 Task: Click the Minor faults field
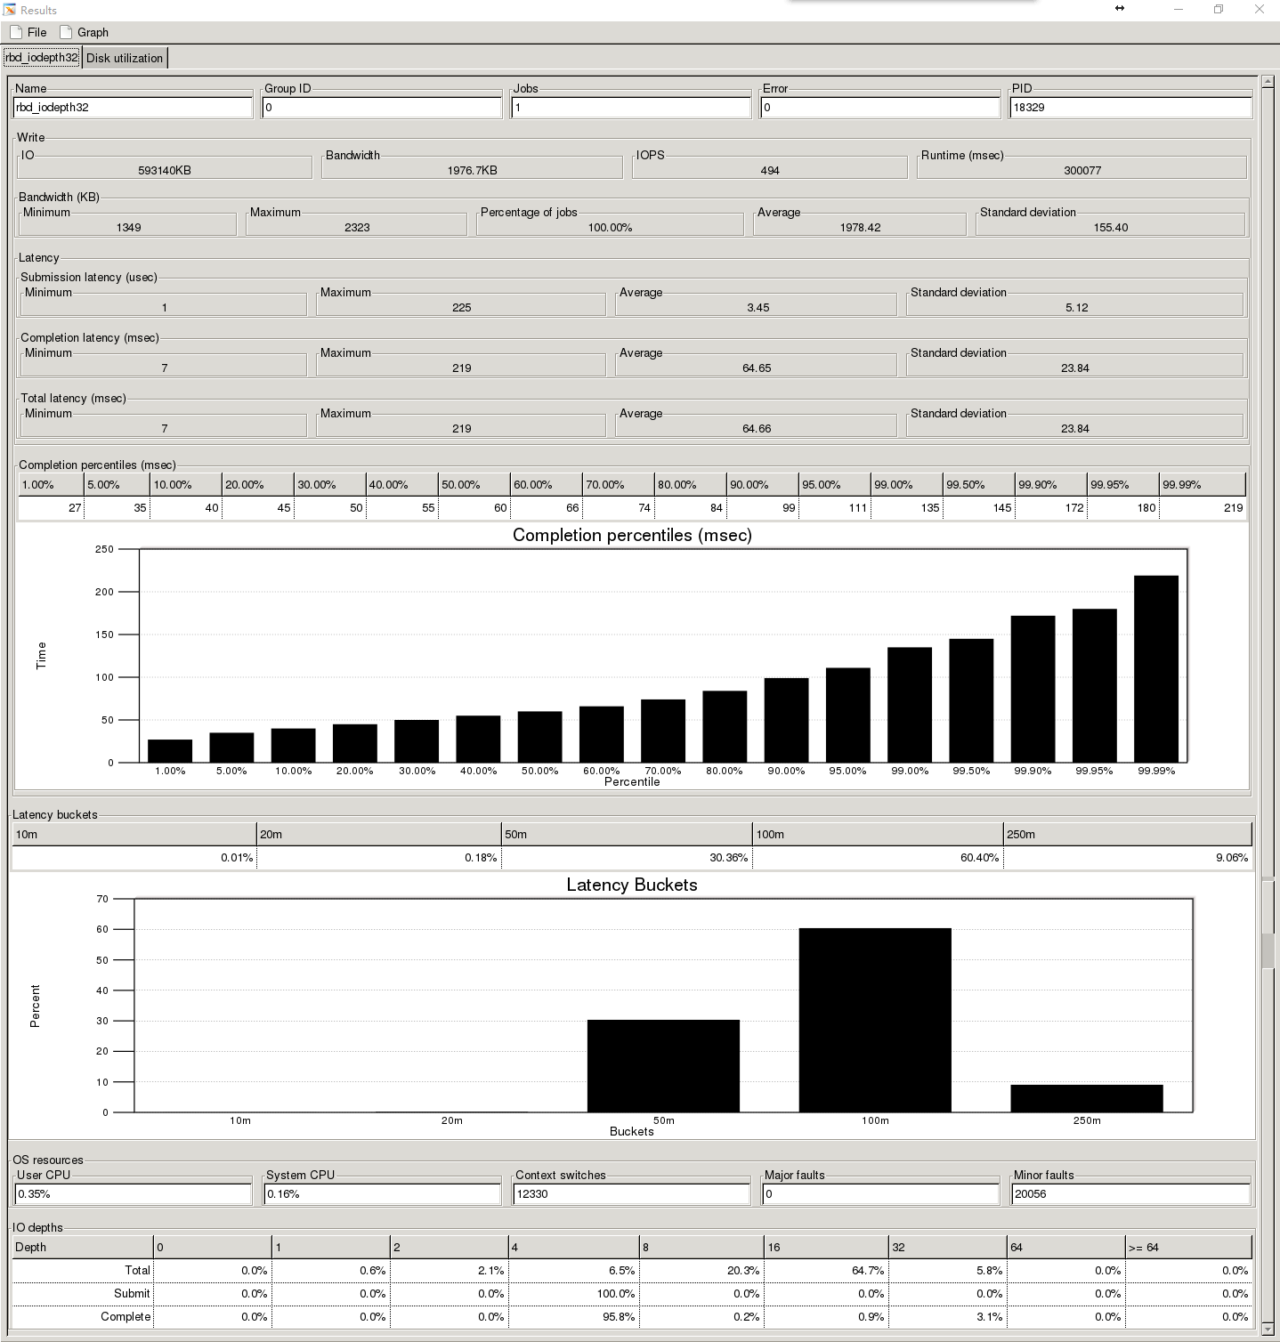(1130, 1193)
